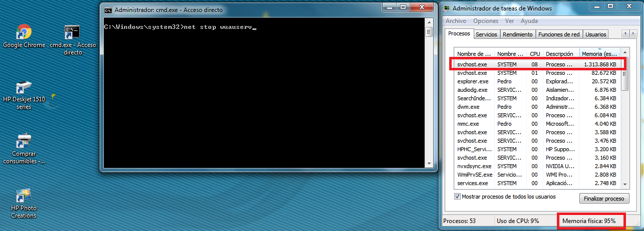Screen dimensions: 644x231
Task: Click the Finalizar proceso button
Action: (604, 199)
